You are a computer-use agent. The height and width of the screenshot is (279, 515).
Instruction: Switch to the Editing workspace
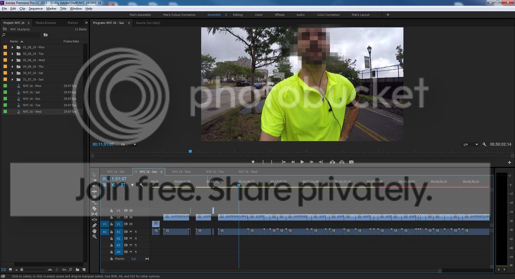pos(237,15)
